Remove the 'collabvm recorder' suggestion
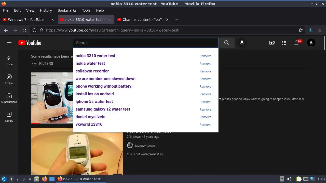The image size is (326, 183). 205,71
